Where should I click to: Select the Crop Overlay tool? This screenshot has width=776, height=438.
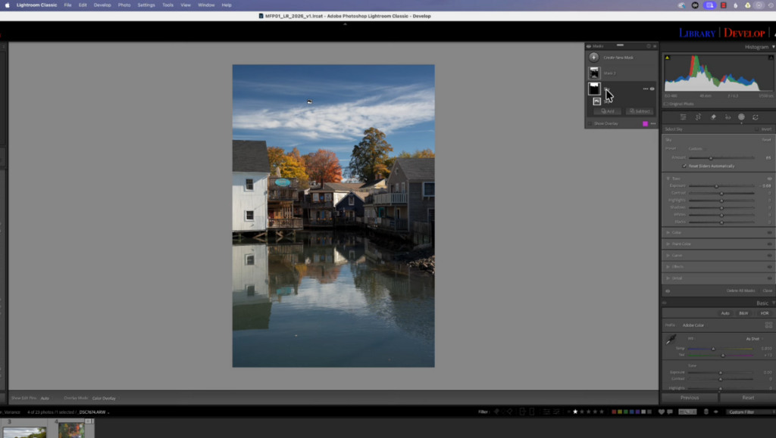(698, 117)
